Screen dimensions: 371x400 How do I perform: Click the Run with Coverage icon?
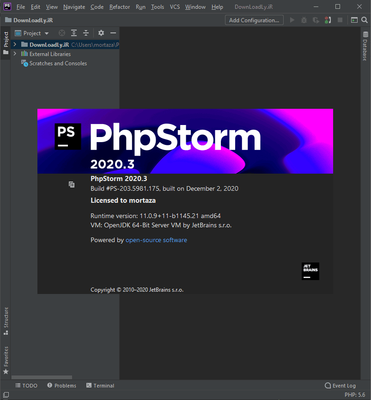coord(316,20)
